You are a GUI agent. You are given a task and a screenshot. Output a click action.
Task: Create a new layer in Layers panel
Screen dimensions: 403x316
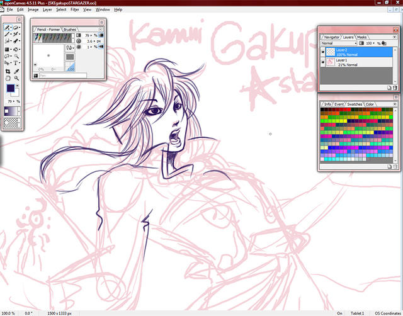pyautogui.click(x=389, y=88)
